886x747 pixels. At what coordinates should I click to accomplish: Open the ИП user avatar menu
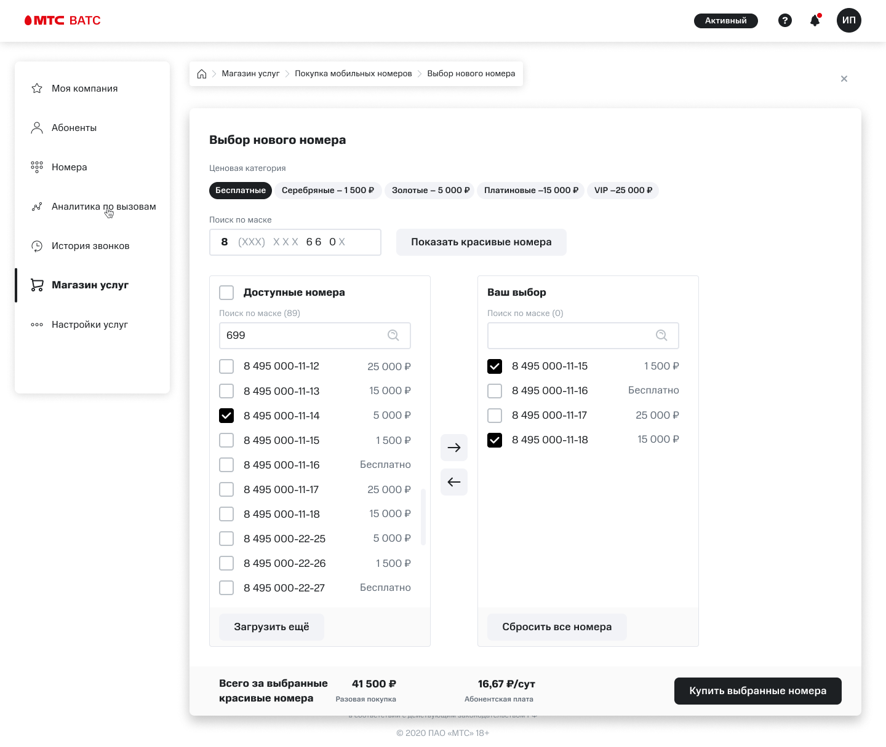pyautogui.click(x=849, y=20)
